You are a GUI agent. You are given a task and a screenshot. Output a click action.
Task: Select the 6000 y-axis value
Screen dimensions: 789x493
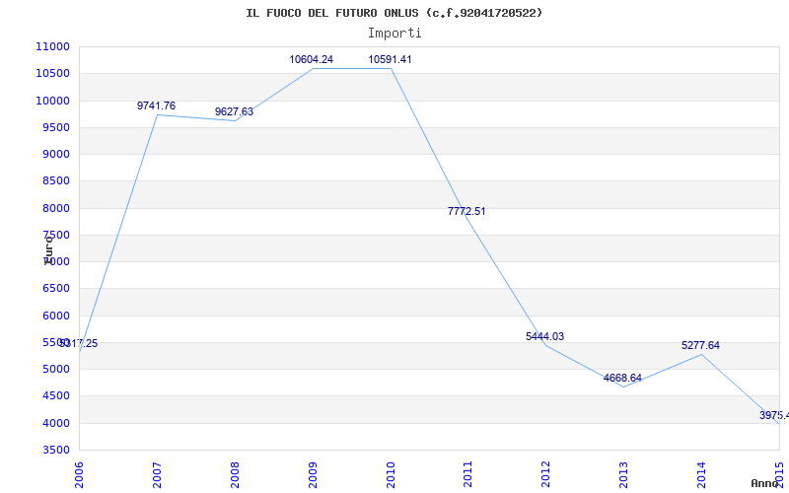(55, 316)
